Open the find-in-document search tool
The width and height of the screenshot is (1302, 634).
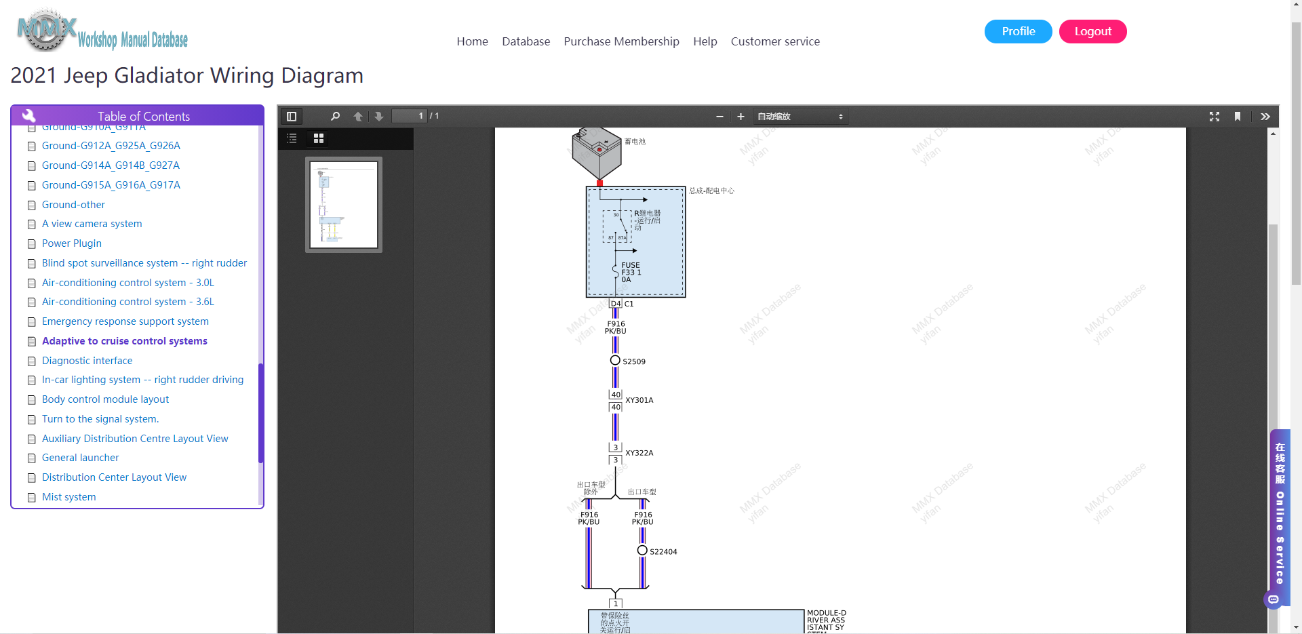point(335,117)
